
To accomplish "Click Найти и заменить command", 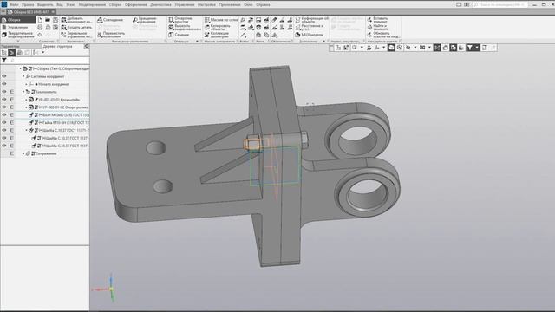I will click(378, 27).
